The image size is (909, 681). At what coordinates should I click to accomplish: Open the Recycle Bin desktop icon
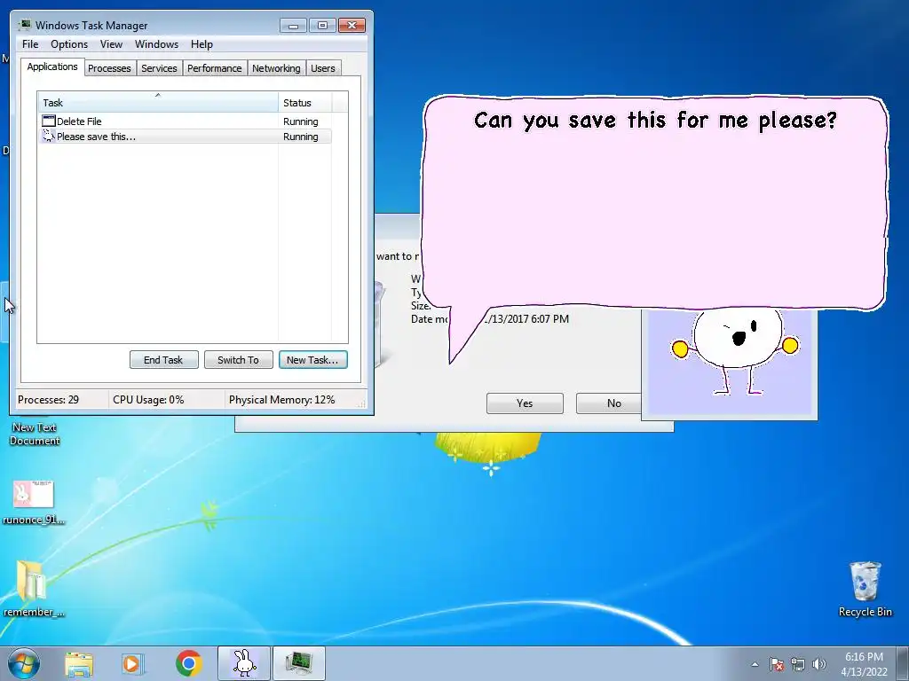tap(865, 589)
